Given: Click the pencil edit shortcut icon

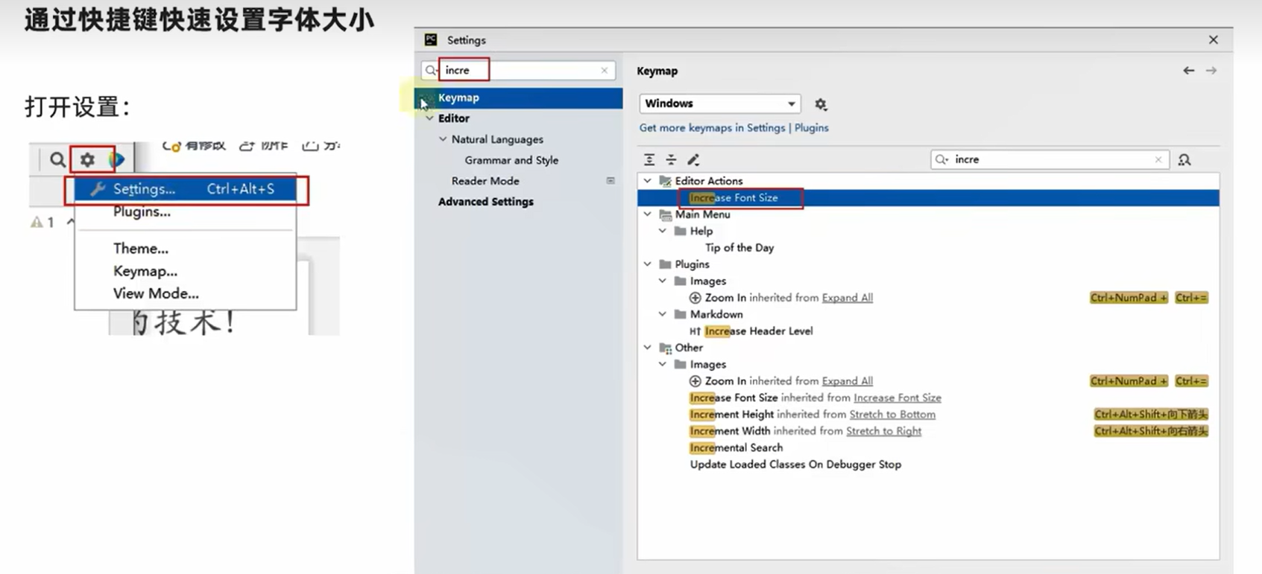Looking at the screenshot, I should pos(693,159).
